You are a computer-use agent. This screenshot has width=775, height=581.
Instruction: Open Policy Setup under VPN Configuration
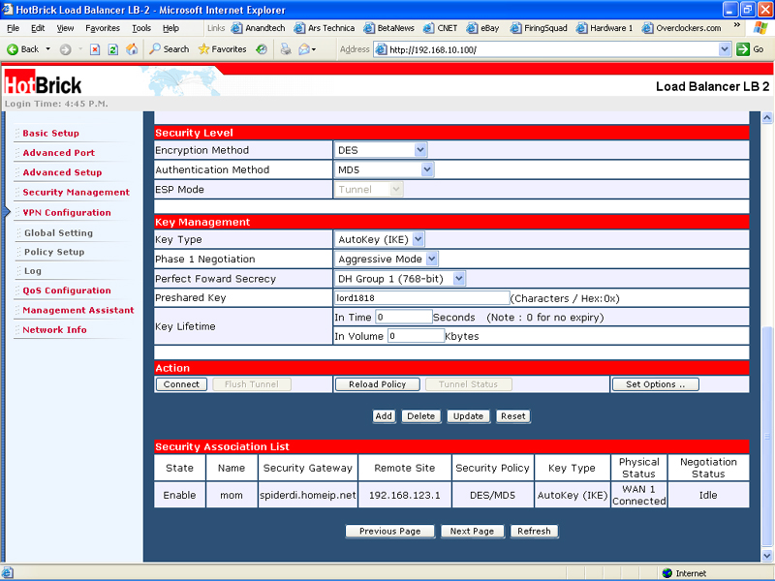tap(54, 252)
